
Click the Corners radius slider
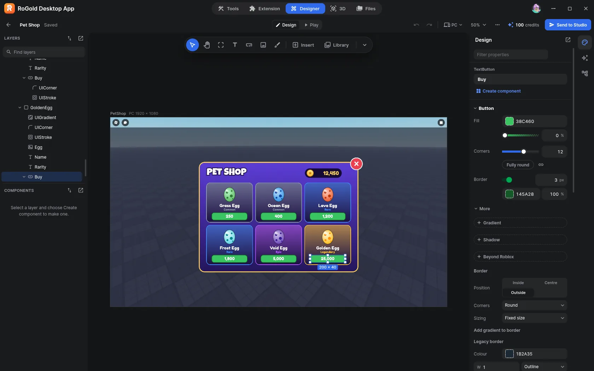click(x=520, y=152)
